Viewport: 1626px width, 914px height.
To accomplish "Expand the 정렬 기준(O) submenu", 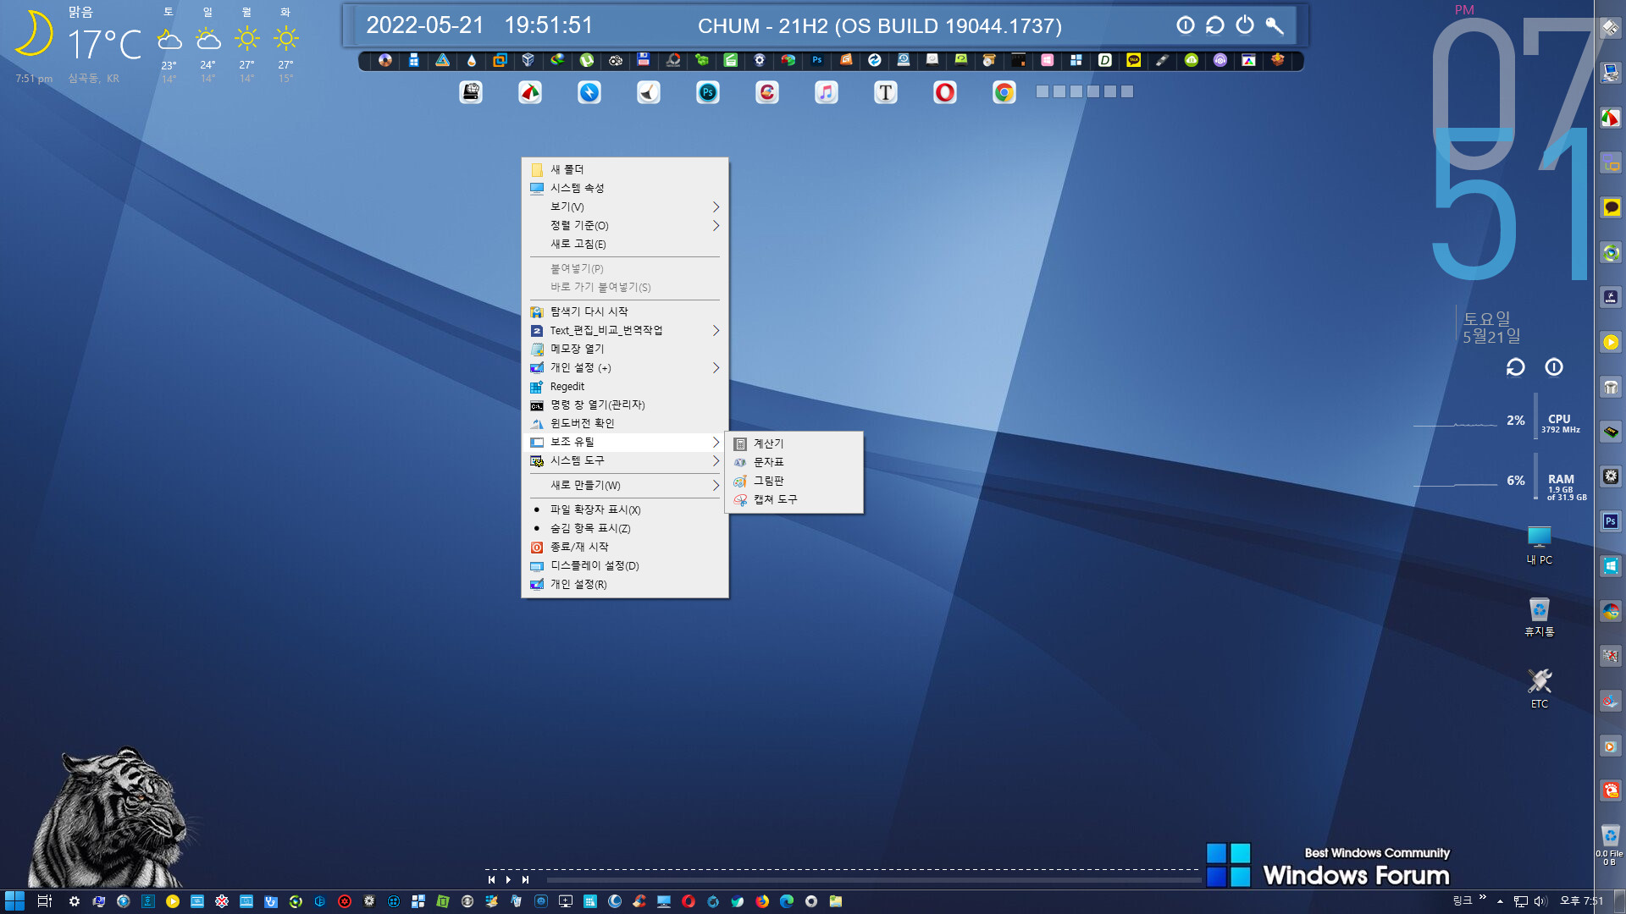I will coord(625,225).
